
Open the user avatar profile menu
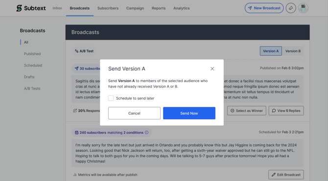303,8
